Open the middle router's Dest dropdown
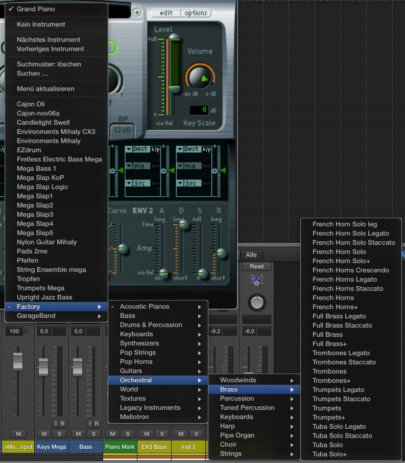405x463 pixels. [x=138, y=149]
